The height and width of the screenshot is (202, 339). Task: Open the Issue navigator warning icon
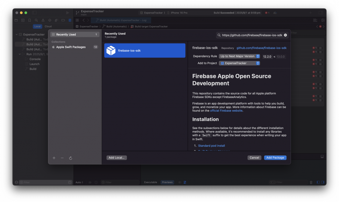pyautogui.click(x=43, y=20)
